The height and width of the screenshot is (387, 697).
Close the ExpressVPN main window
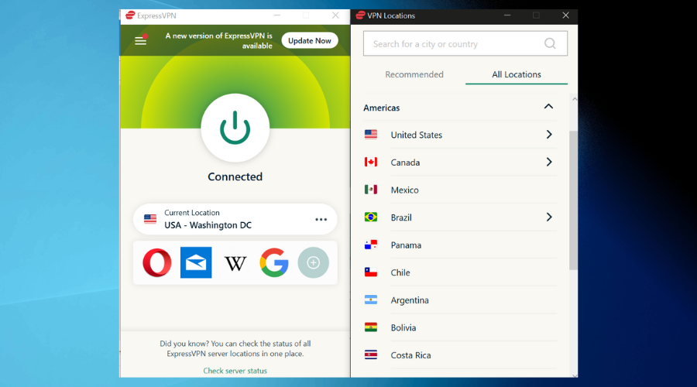(335, 15)
